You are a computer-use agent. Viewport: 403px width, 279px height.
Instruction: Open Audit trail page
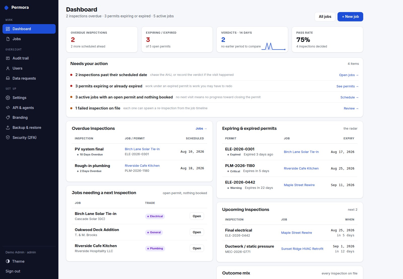point(29,58)
